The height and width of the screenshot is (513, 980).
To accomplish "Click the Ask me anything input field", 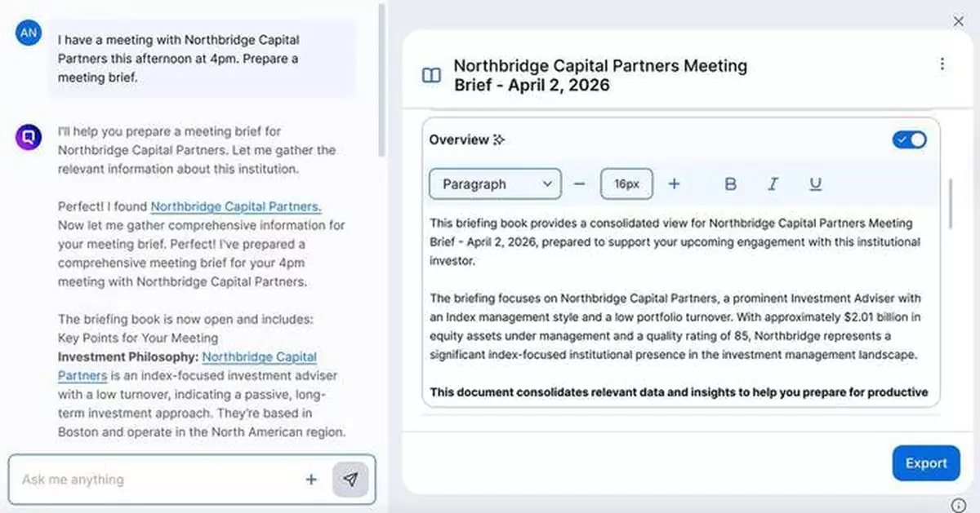I will coord(155,480).
